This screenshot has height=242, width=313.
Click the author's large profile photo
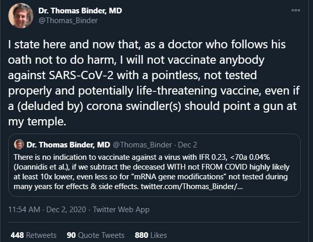coord(21,15)
